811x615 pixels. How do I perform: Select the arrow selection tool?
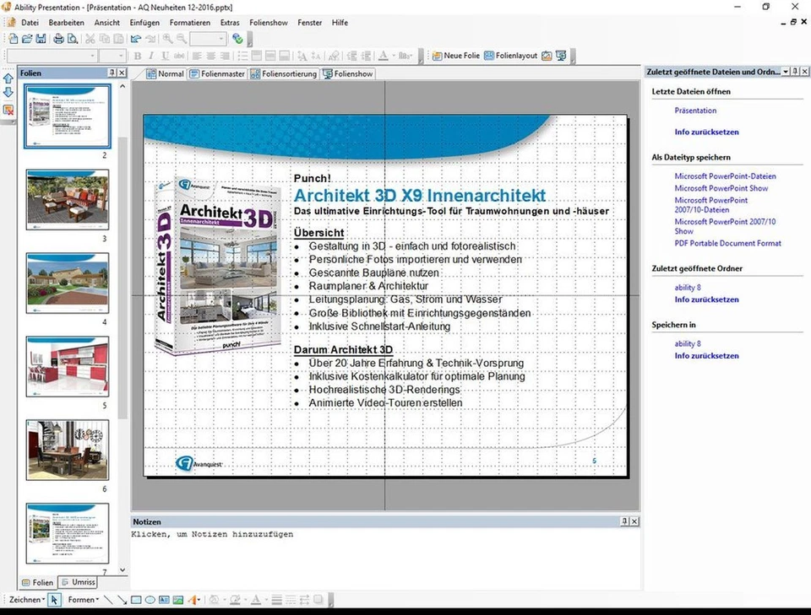54,599
